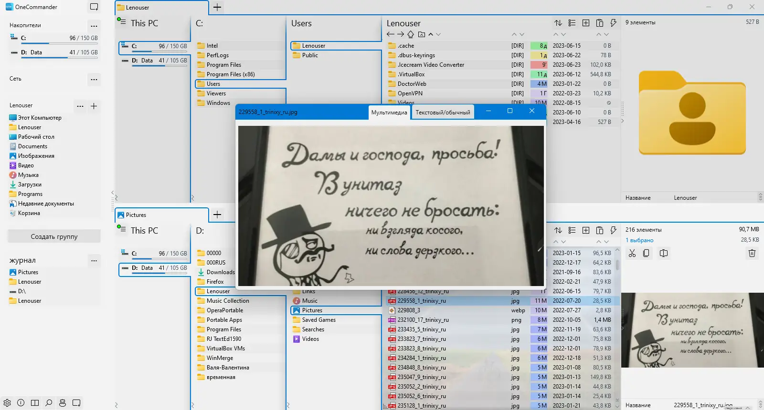This screenshot has width=764, height=410.
Task: Go back in Lenouser pane navigation
Action: tap(391, 34)
